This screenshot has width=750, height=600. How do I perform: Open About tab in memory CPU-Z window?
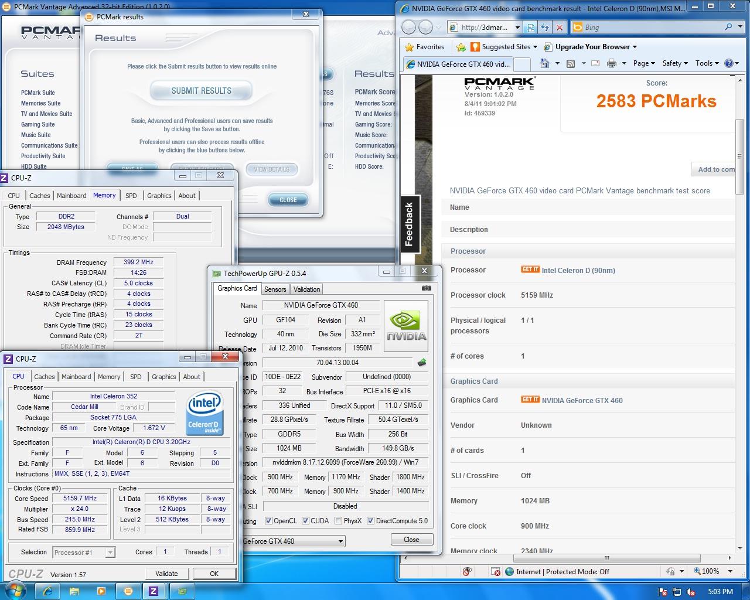(x=187, y=196)
